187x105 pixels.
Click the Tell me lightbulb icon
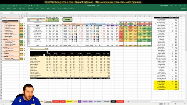point(58,9)
